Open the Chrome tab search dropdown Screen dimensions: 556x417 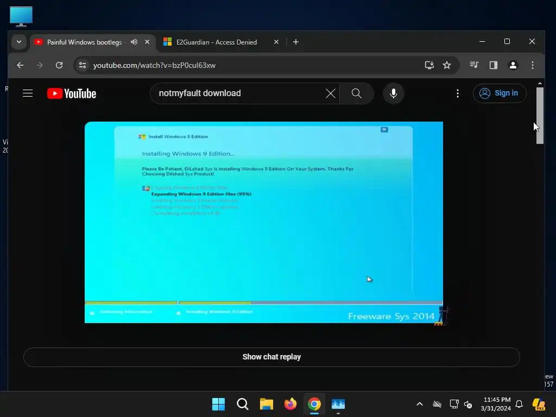click(19, 42)
